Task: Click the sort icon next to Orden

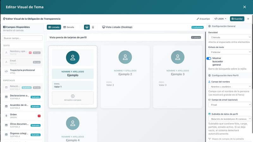Action: pos(6,116)
